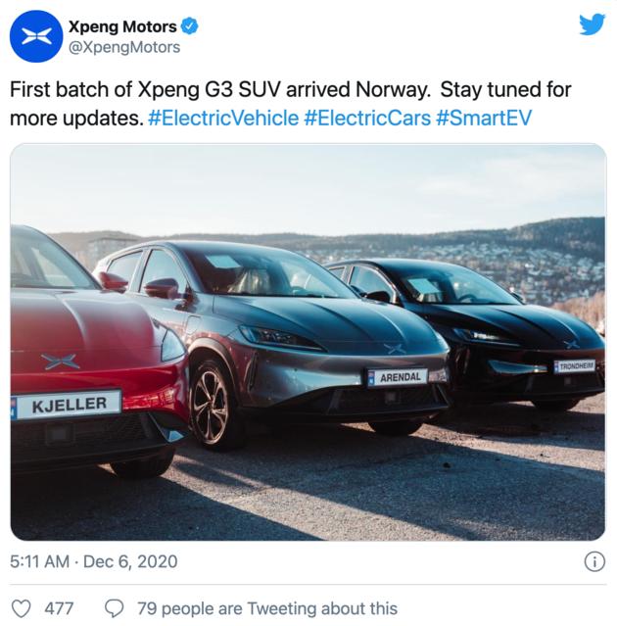Open the tweet's car photo

[x=308, y=342]
